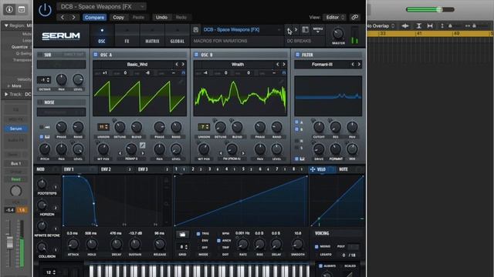This screenshot has width=494, height=277.
Task: Toggle the SUB oscillator enable switch
Action: pos(40,55)
